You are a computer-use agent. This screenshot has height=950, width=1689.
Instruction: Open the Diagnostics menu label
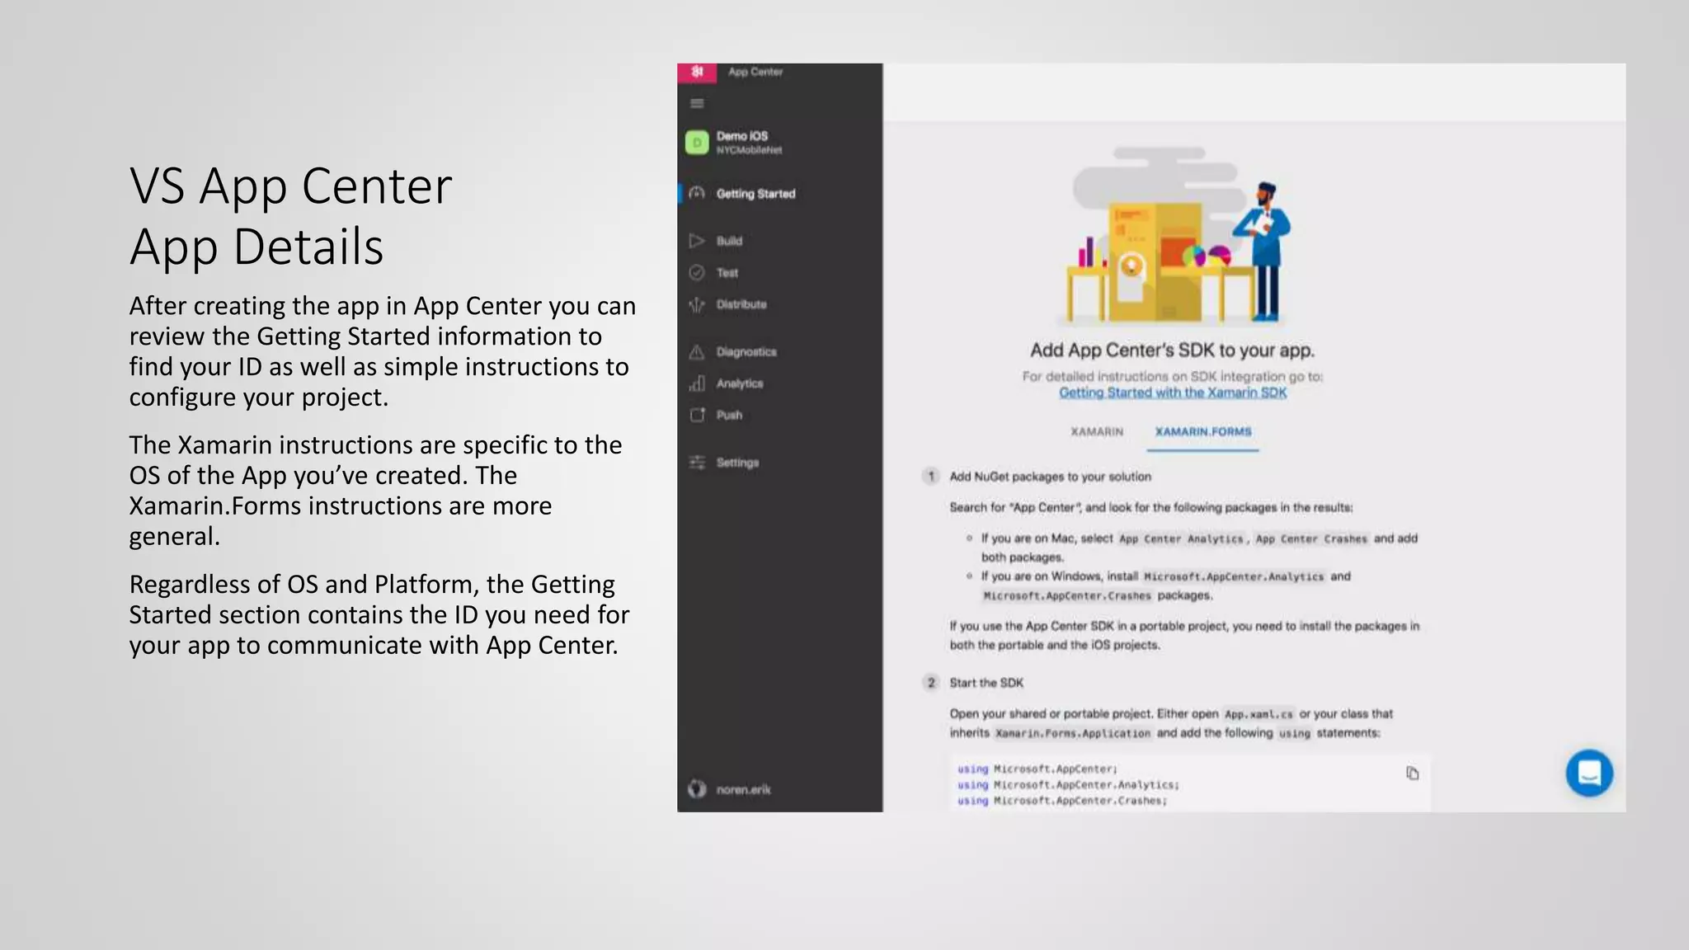click(x=746, y=352)
